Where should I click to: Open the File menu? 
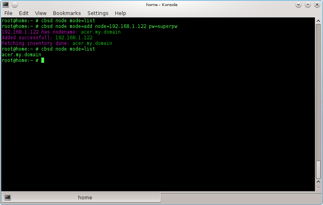coord(8,13)
